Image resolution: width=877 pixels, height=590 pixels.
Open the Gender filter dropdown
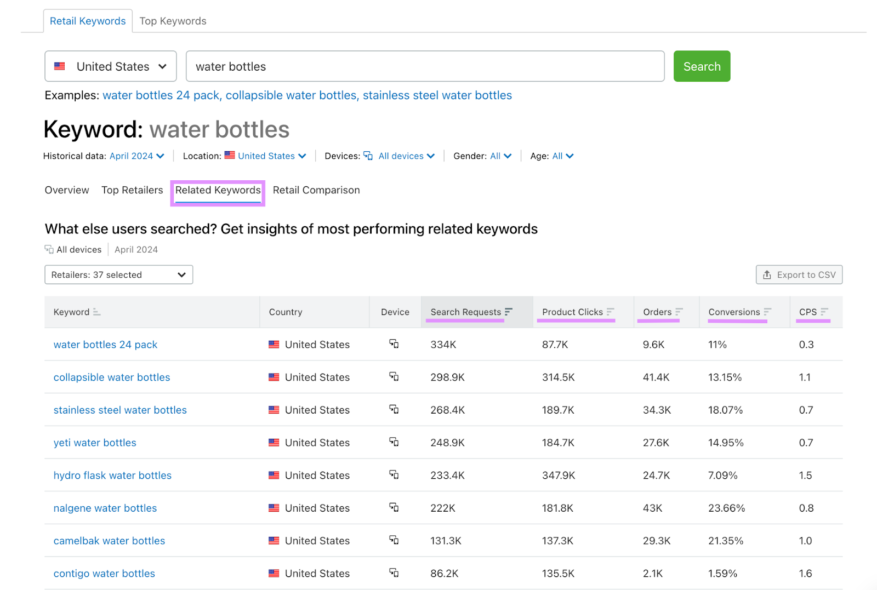pos(500,156)
